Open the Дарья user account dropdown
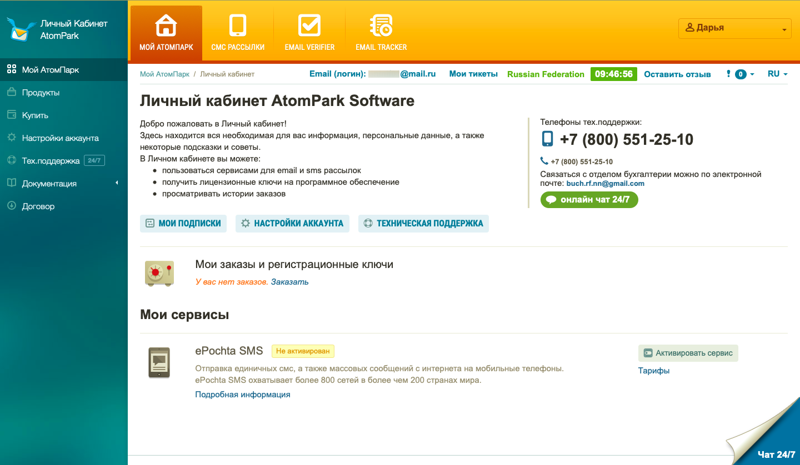 pyautogui.click(x=735, y=28)
